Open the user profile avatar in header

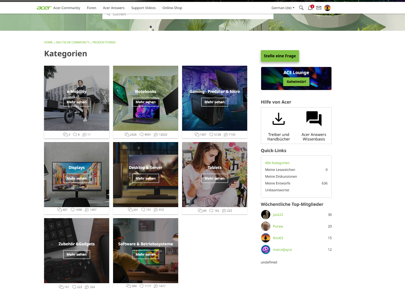pos(328,8)
